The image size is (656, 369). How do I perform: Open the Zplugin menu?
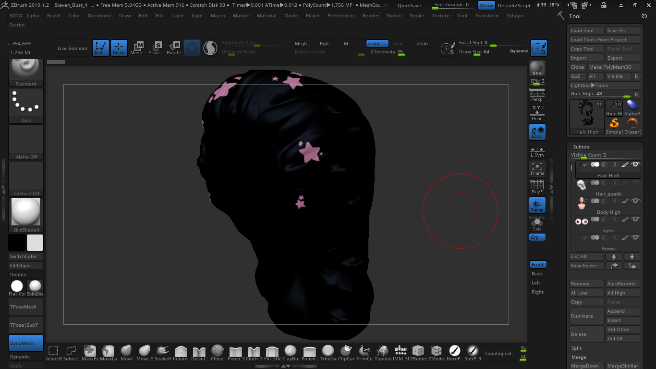515,15
